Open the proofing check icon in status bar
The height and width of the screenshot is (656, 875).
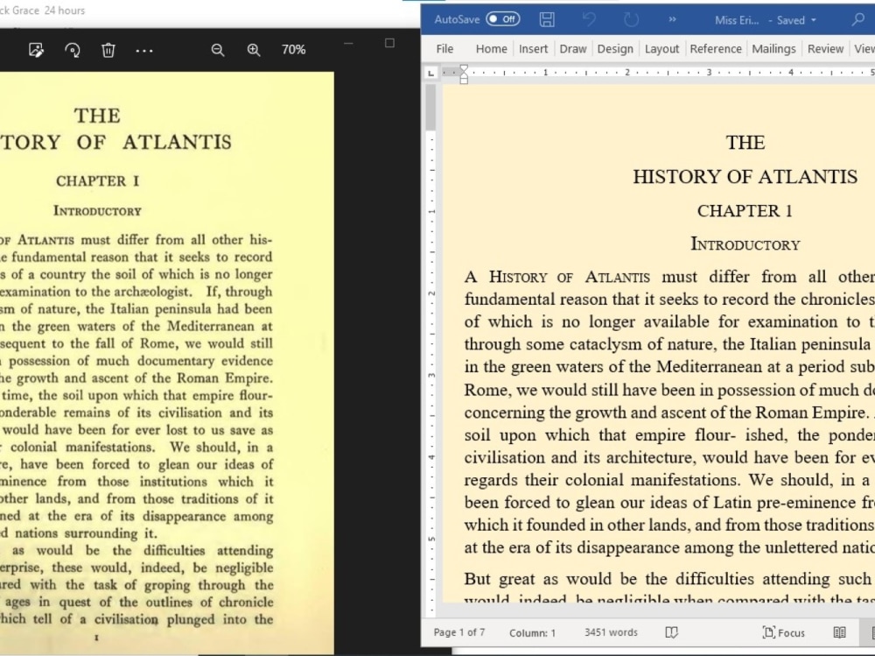pos(671,632)
